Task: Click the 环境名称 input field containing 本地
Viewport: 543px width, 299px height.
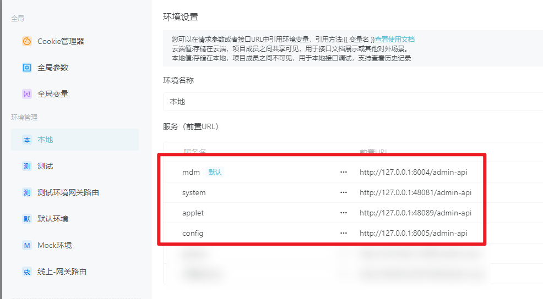Action: [x=353, y=102]
